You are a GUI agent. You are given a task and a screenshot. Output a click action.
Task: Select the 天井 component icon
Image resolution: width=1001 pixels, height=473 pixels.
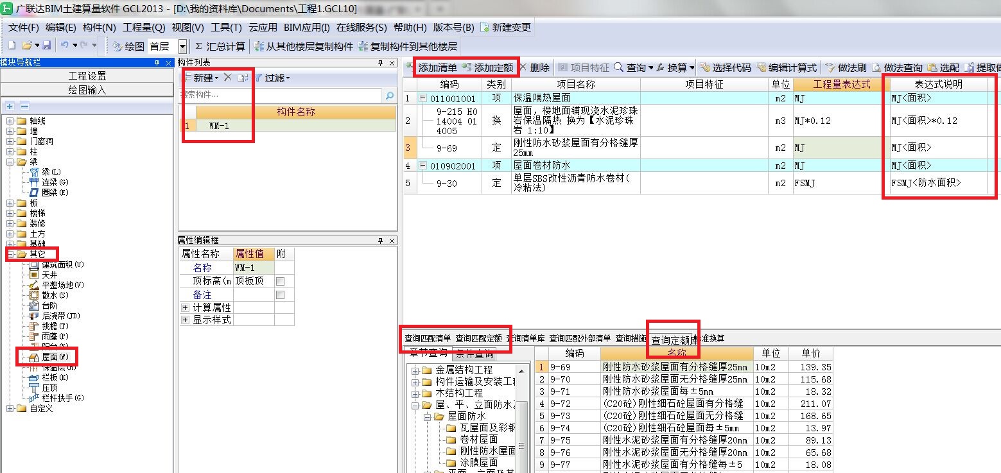tap(35, 275)
